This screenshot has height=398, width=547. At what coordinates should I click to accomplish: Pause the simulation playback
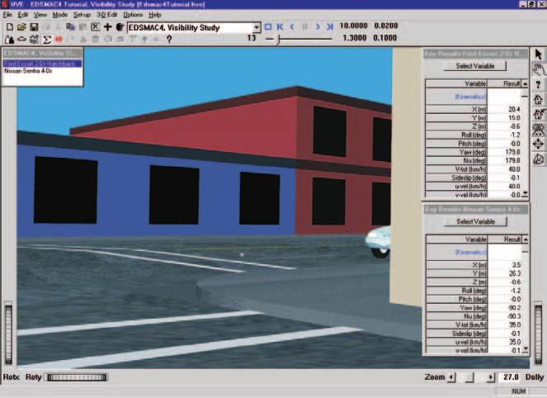pyautogui.click(x=304, y=26)
